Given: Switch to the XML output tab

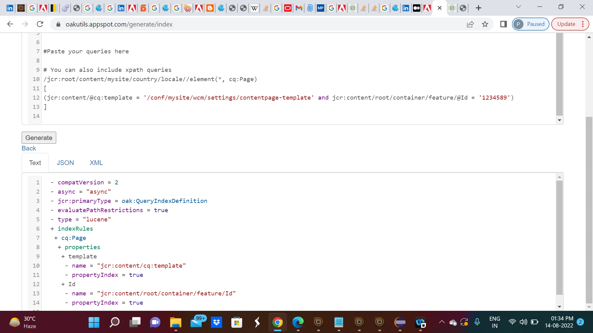Looking at the screenshot, I should pyautogui.click(x=96, y=163).
